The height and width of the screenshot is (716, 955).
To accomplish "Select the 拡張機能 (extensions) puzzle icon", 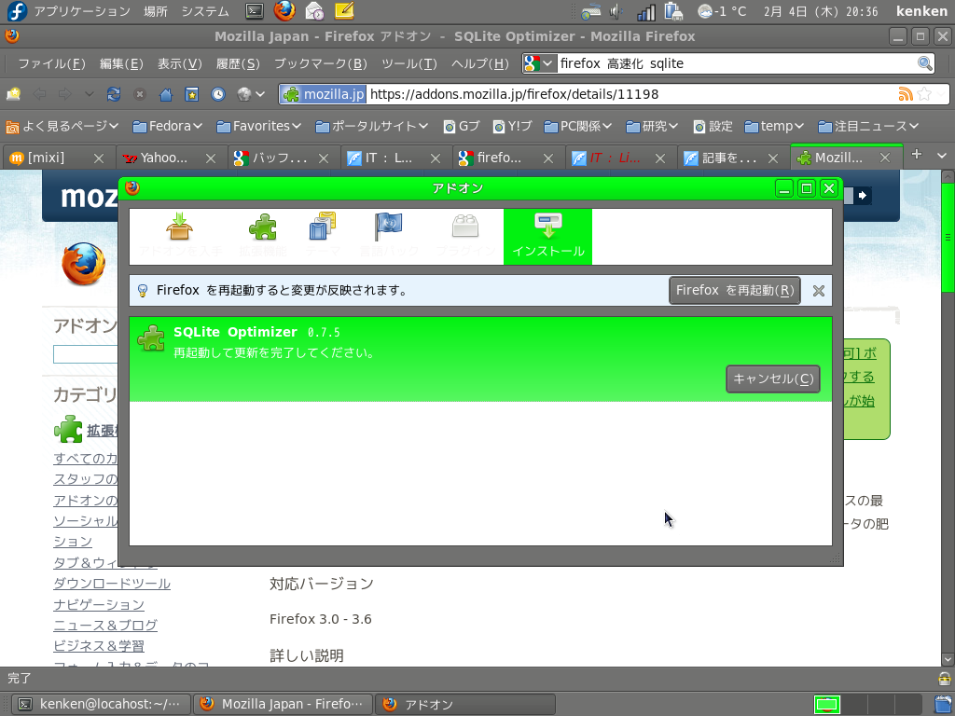I will point(262,227).
